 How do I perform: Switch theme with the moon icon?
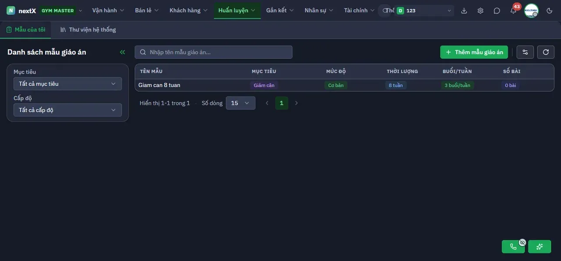click(550, 11)
